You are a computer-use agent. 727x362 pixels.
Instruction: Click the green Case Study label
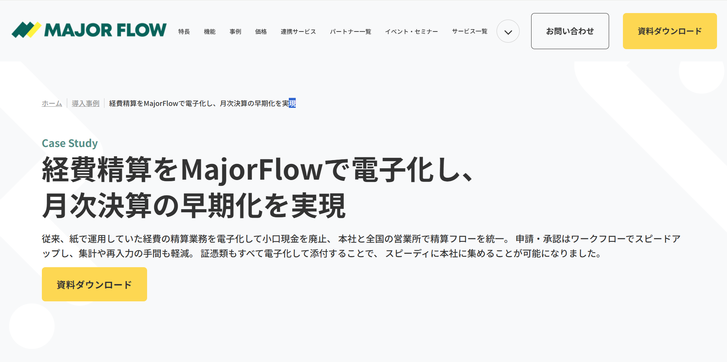point(70,143)
